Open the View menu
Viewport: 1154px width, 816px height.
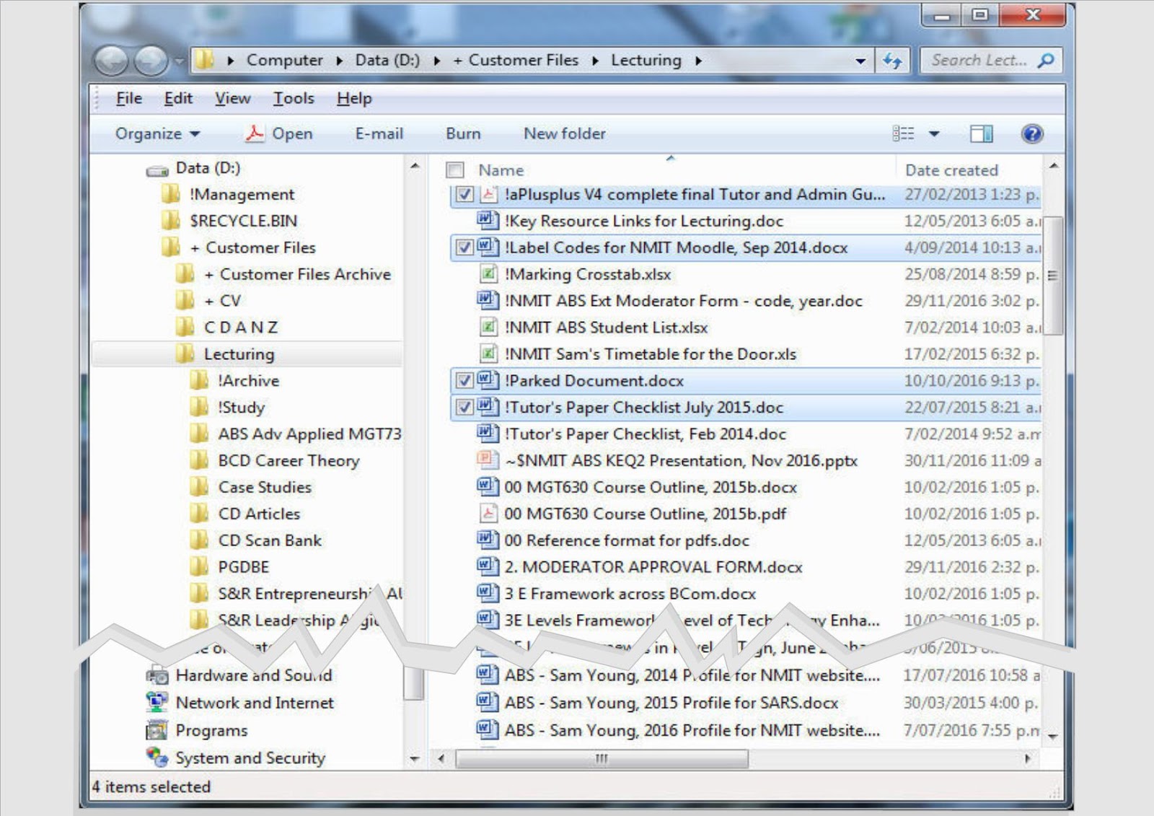232,98
